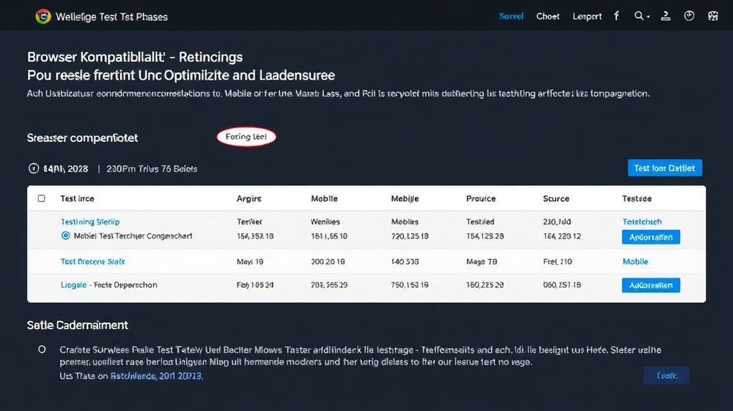Toggle the select-all checkbox in table header
The width and height of the screenshot is (733, 411).
tap(42, 198)
